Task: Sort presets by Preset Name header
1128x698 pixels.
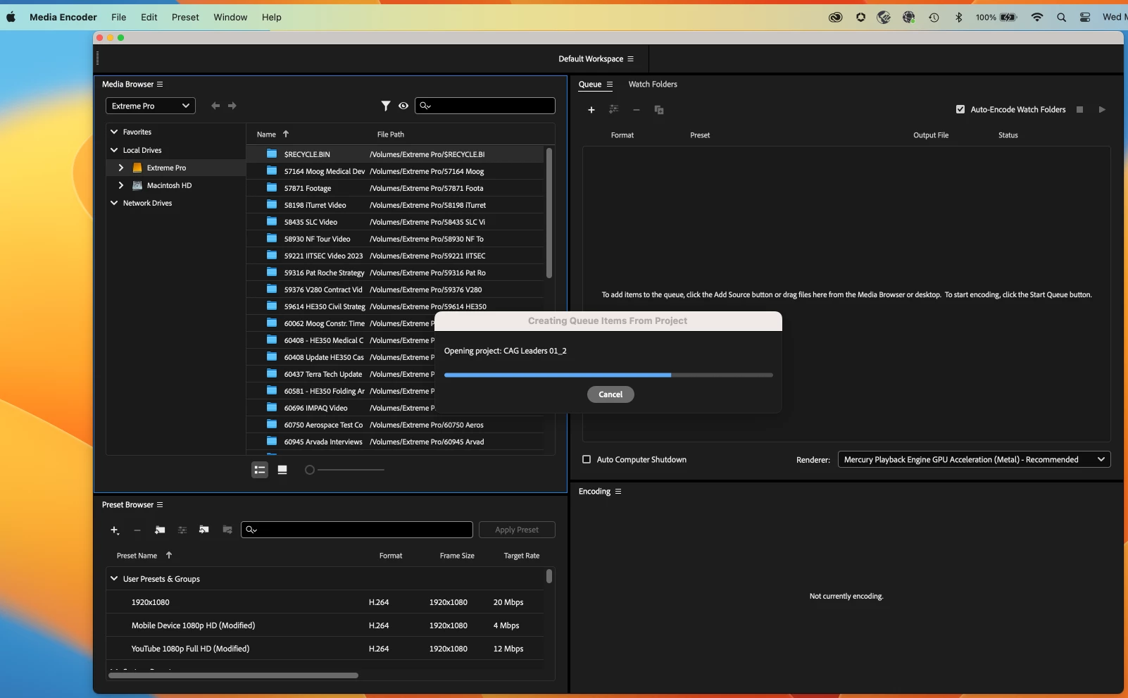Action: point(137,556)
